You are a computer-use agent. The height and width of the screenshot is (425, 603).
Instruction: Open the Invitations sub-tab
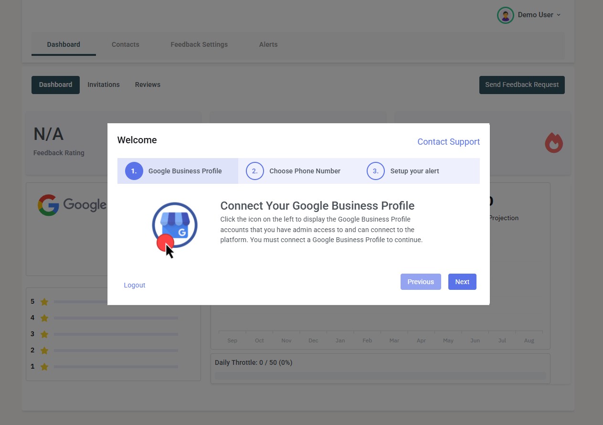(104, 85)
